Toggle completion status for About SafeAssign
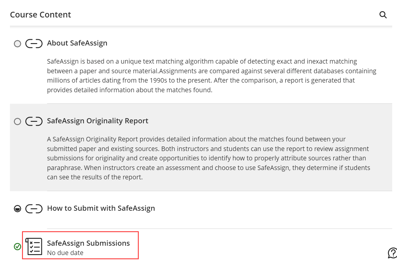 click(17, 43)
